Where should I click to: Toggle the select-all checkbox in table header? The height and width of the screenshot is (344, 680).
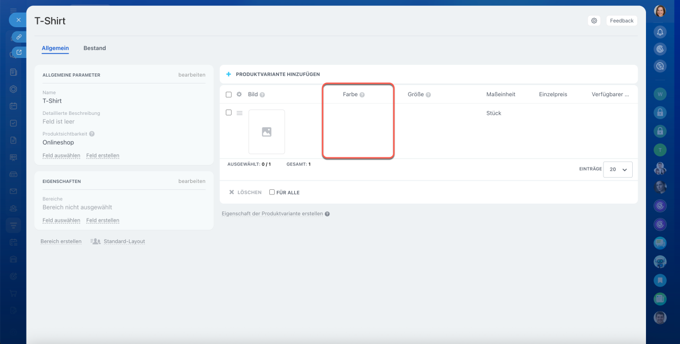pos(228,95)
